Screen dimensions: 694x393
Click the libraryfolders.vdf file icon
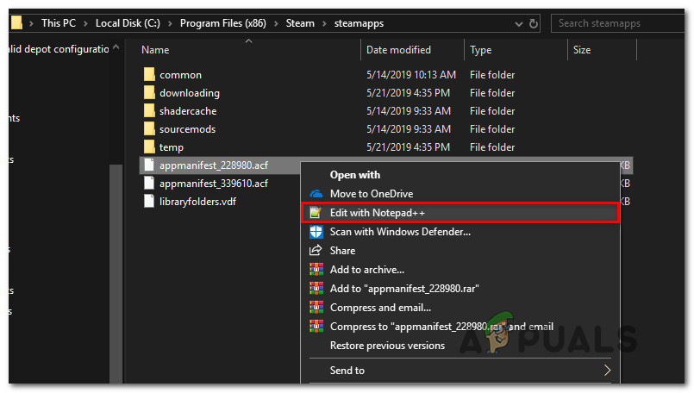(148, 202)
